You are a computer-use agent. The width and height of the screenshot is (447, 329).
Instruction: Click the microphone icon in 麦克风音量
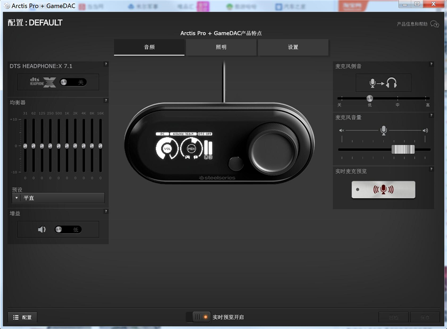click(384, 130)
